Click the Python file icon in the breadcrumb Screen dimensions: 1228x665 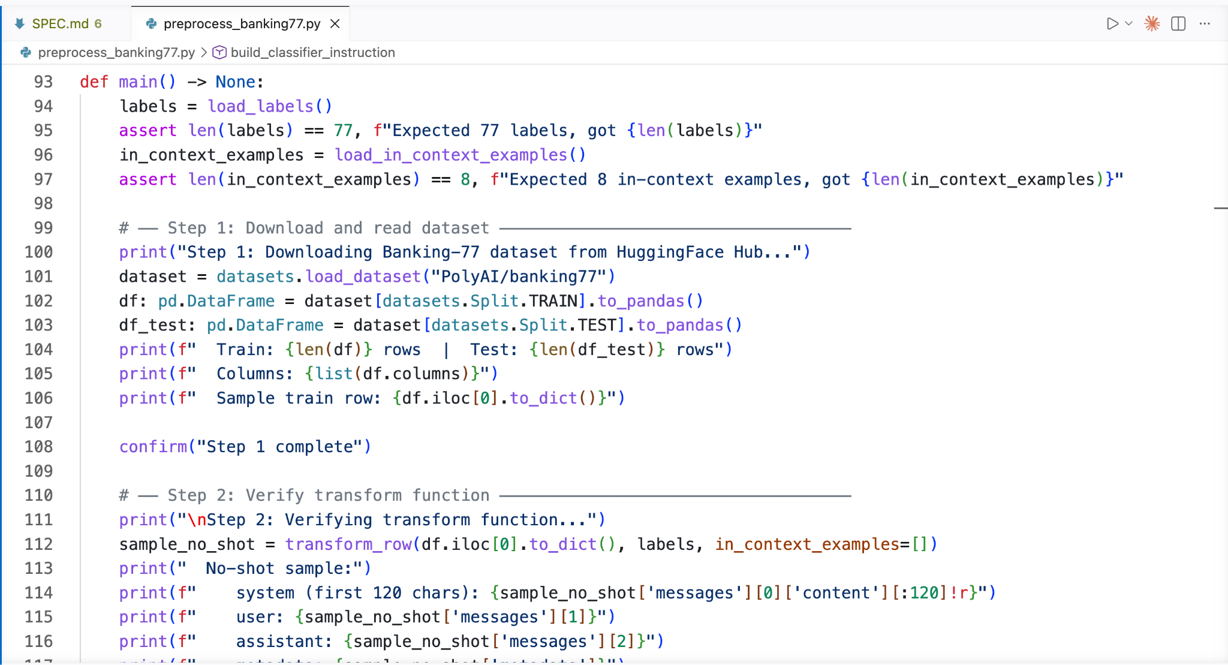26,52
